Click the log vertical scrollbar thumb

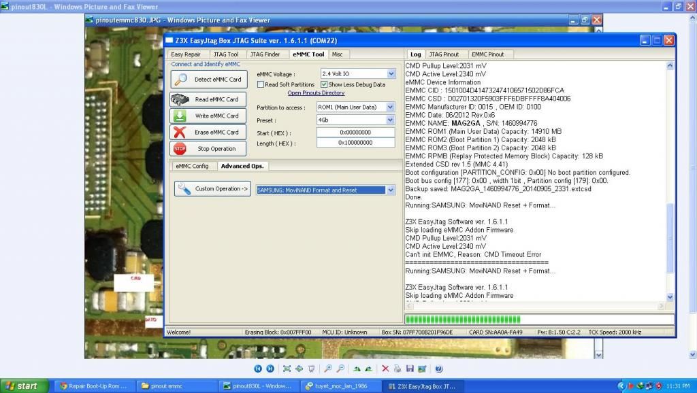click(670, 237)
